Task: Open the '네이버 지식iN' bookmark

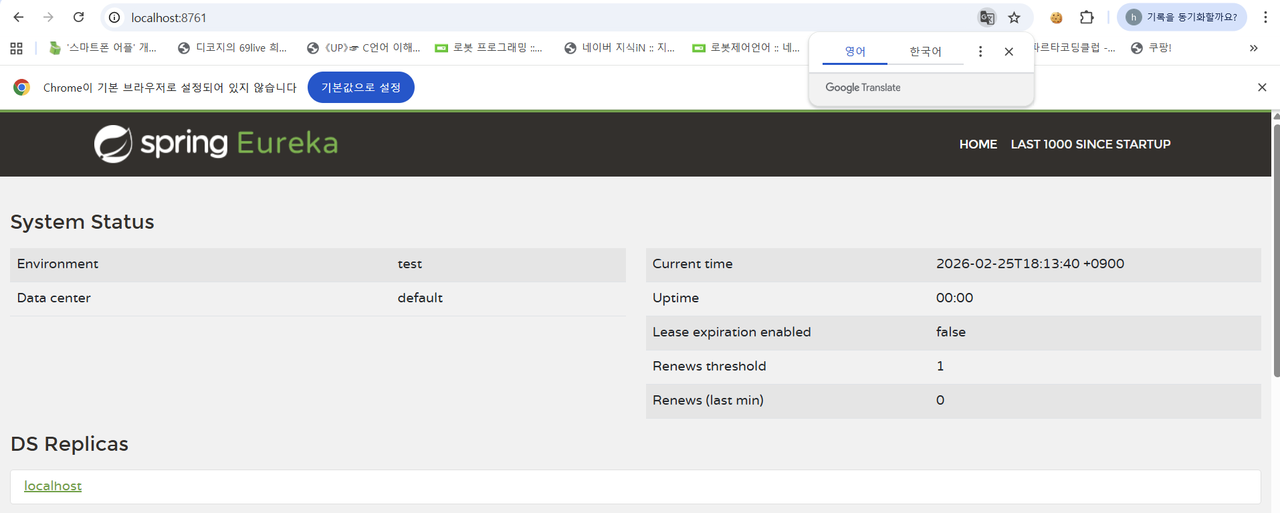Action: [x=619, y=48]
